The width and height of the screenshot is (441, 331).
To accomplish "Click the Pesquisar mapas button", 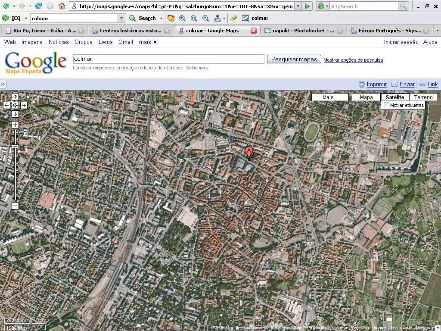I will 294,59.
